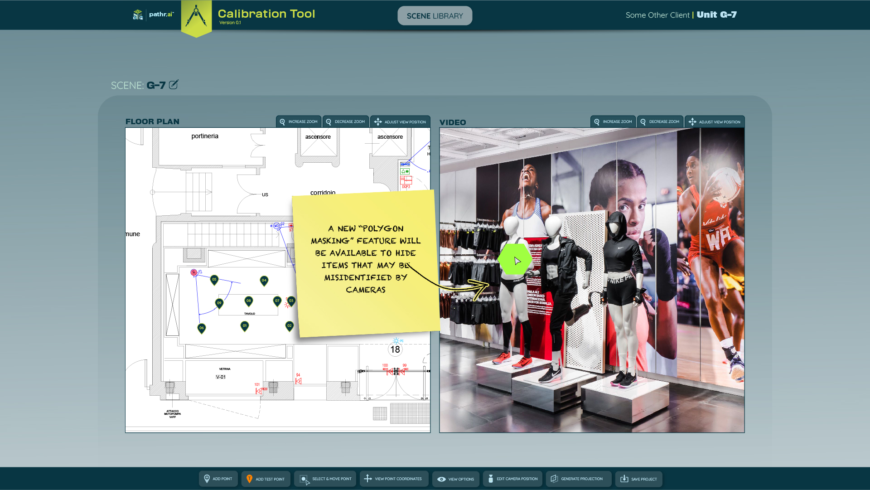Click Increase Zoom above the video panel

click(x=613, y=121)
